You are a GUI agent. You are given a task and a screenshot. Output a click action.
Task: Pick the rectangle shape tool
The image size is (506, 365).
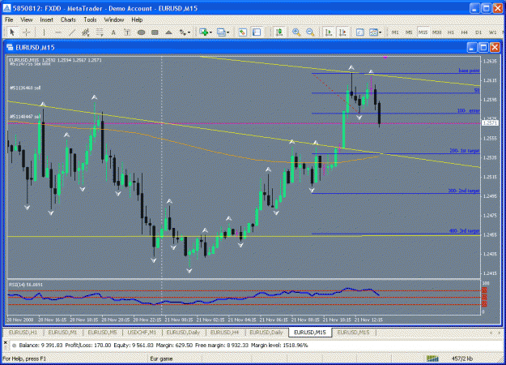click(x=155, y=32)
